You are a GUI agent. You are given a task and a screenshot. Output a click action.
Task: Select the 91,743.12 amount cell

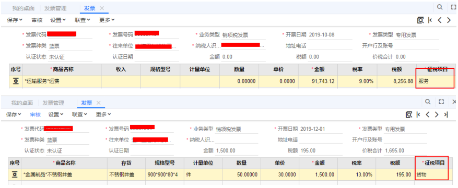point(318,81)
